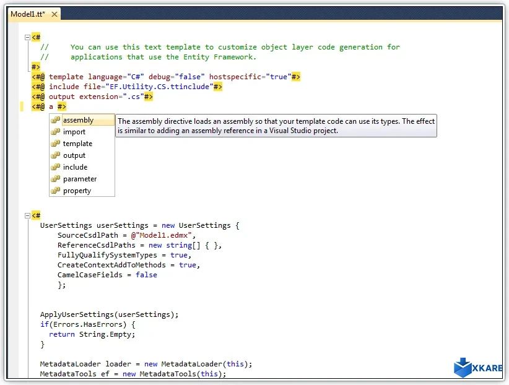
Task: Select output from the completion list
Action: (x=82, y=155)
